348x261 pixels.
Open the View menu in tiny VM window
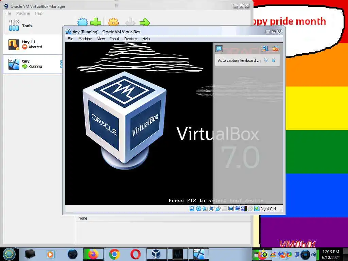click(101, 39)
